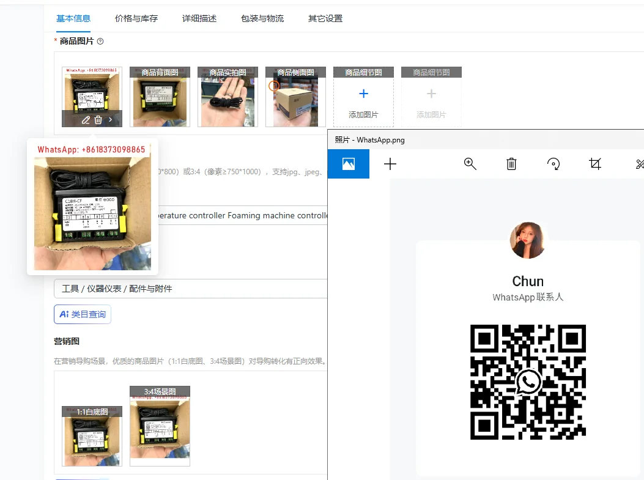Screen dimensions: 644x480
Task: Click the WhatsApp QR code in photo
Action: click(x=528, y=382)
